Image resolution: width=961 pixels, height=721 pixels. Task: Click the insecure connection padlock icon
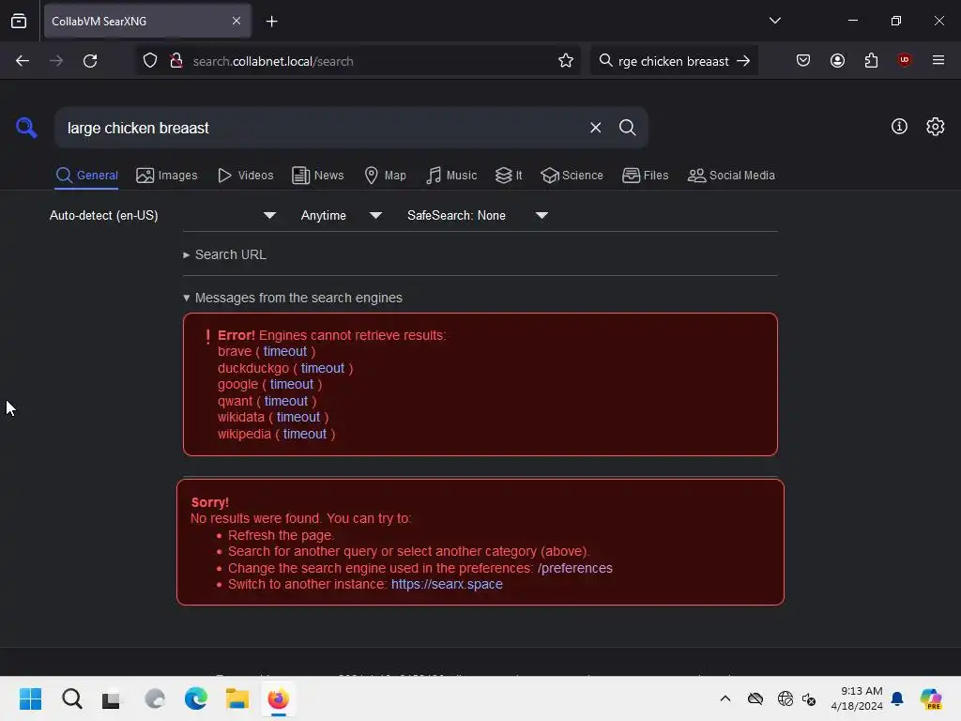pyautogui.click(x=176, y=61)
